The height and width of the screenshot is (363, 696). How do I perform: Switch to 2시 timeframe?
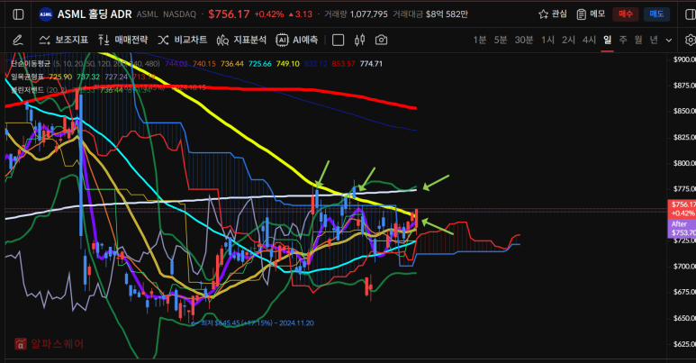(568, 40)
